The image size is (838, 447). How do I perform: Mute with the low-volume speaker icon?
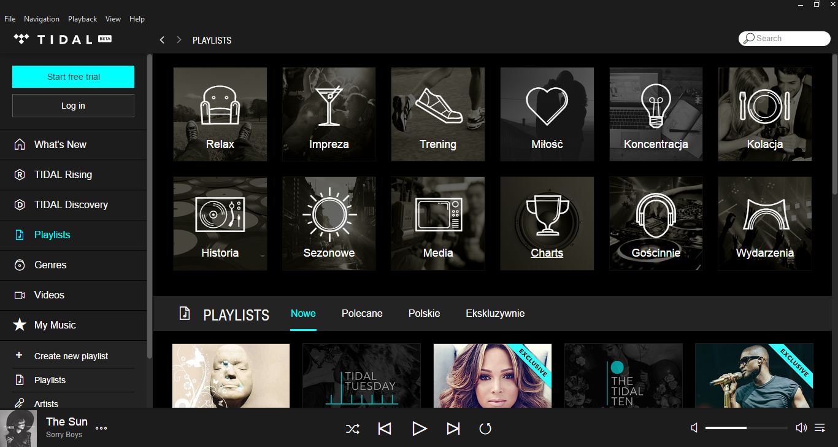(694, 427)
